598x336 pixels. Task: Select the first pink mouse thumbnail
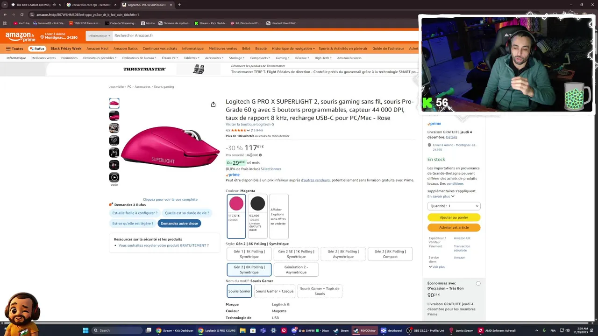point(114,103)
